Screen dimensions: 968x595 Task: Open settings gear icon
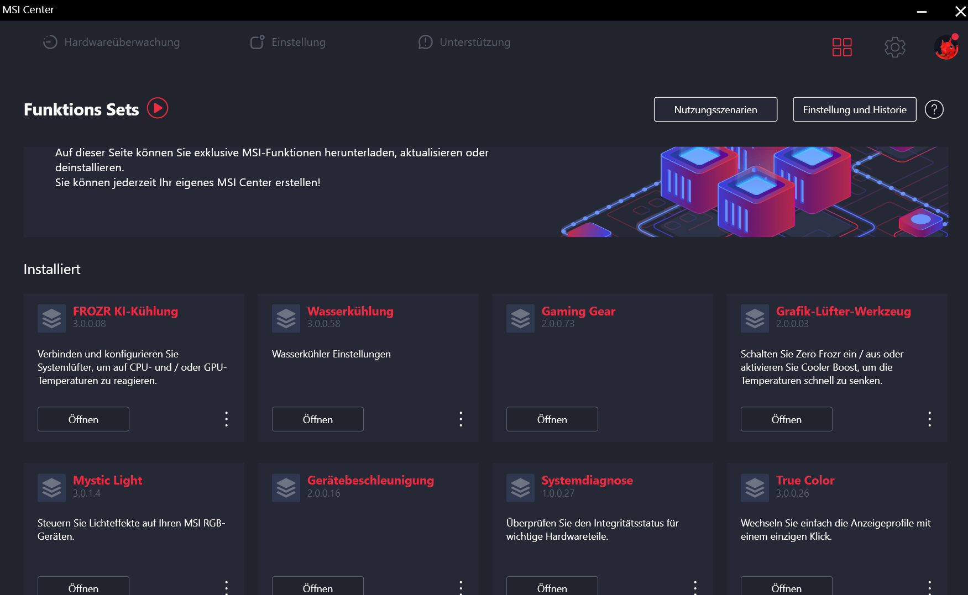895,47
